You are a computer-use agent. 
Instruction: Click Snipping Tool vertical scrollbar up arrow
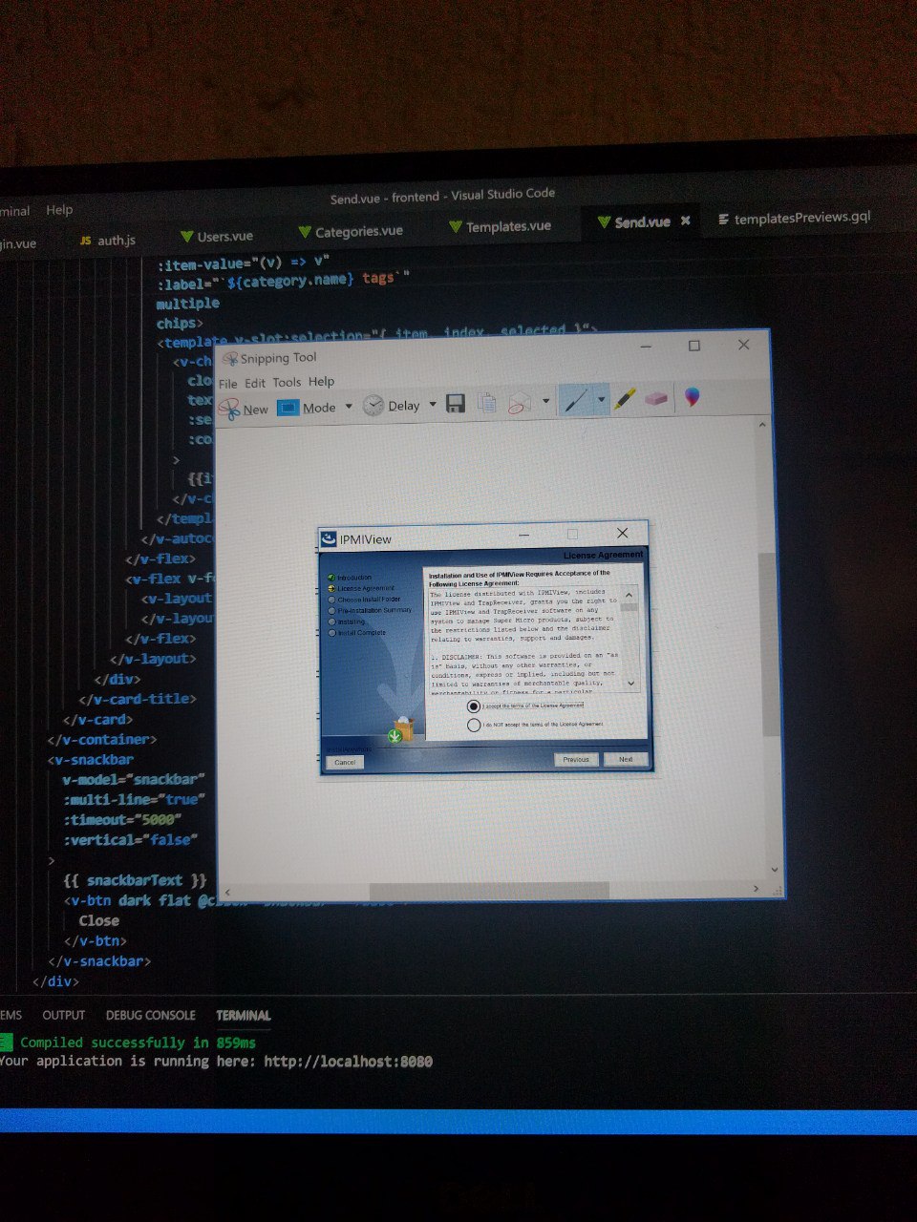click(762, 425)
